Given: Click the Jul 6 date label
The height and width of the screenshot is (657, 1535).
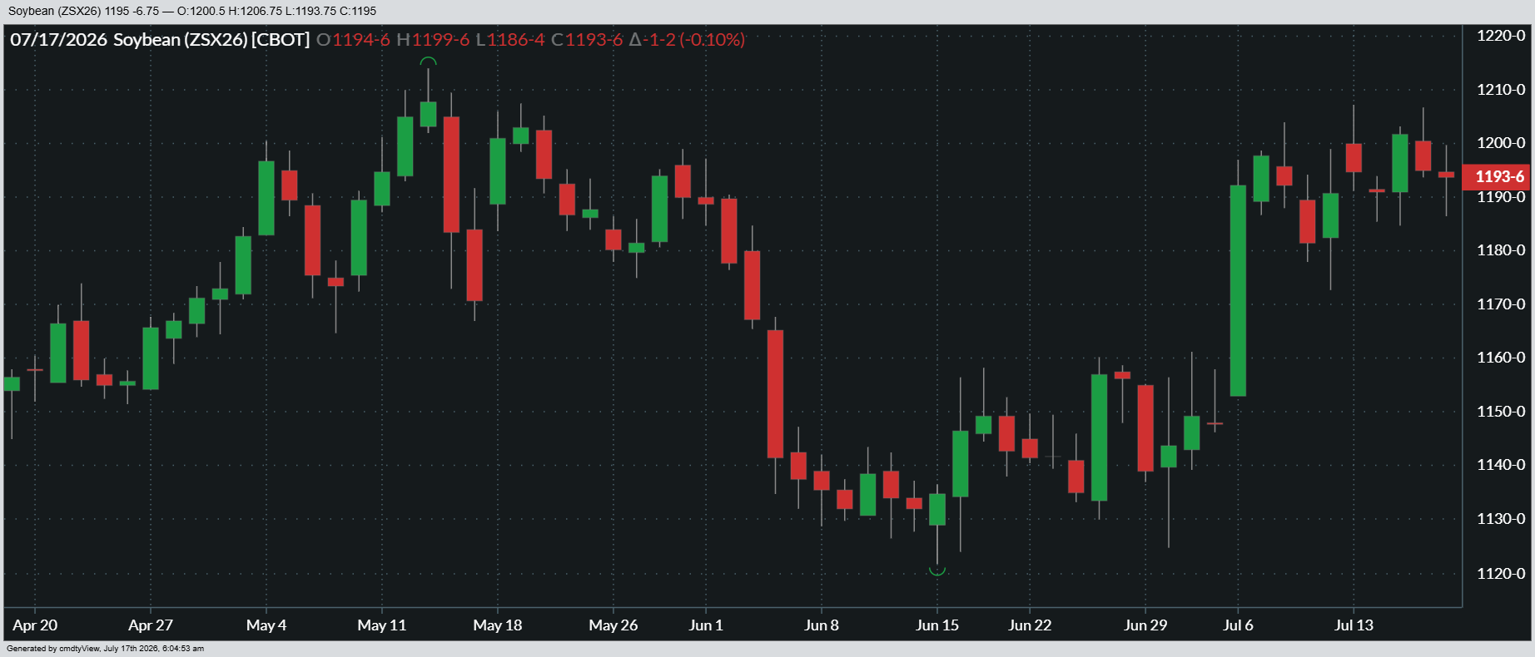Looking at the screenshot, I should coord(1238,625).
